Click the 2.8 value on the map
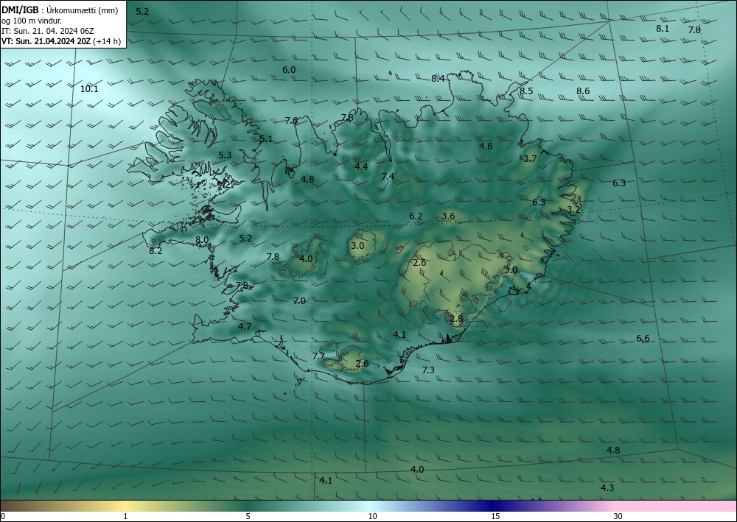This screenshot has height=522, width=737. tap(456, 318)
